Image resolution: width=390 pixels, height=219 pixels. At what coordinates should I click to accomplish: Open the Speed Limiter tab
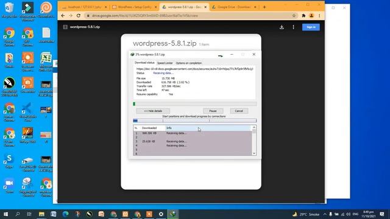165,63
